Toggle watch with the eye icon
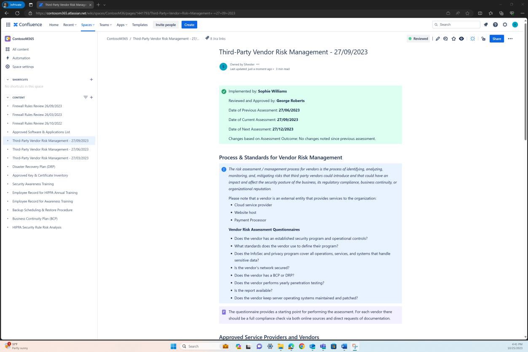This screenshot has height=352, width=528. click(461, 38)
